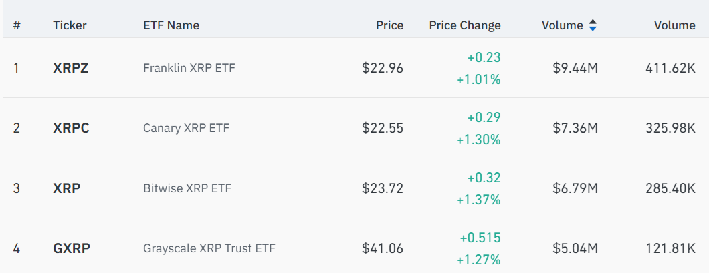Select the Bitwise XRP ETF name
Viewport: 709px width, 273px height.
(x=187, y=188)
